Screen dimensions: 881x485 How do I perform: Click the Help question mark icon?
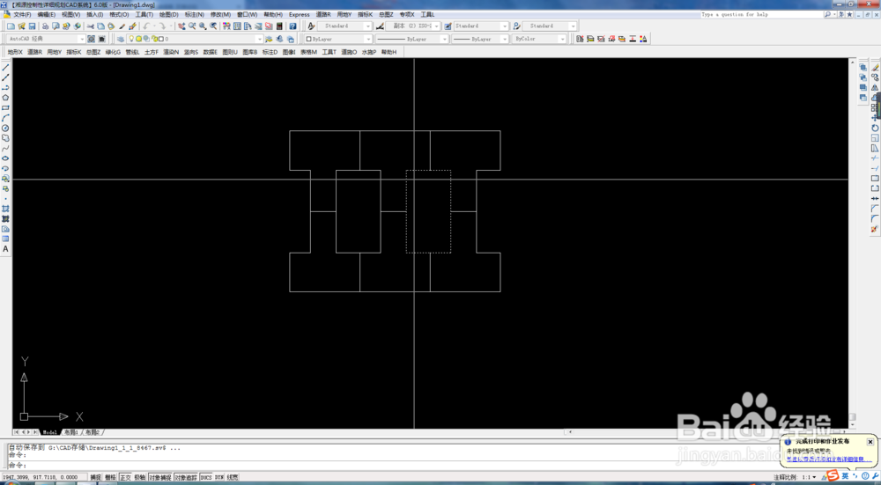292,26
